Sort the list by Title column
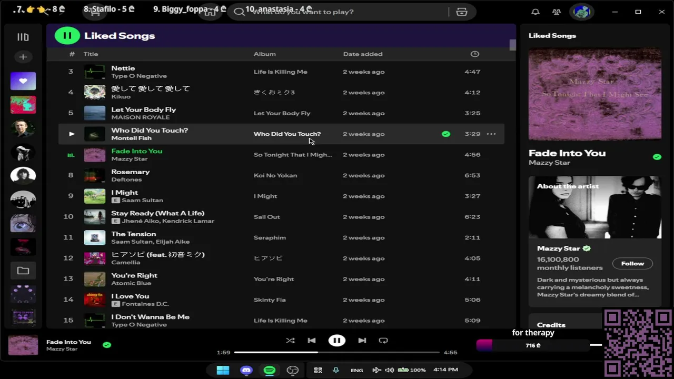Image resolution: width=674 pixels, height=379 pixels. coord(91,54)
